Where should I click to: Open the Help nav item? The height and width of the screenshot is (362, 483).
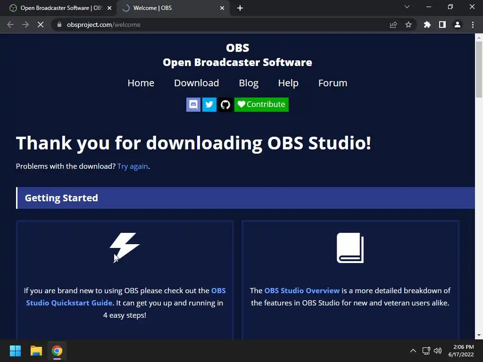click(288, 83)
